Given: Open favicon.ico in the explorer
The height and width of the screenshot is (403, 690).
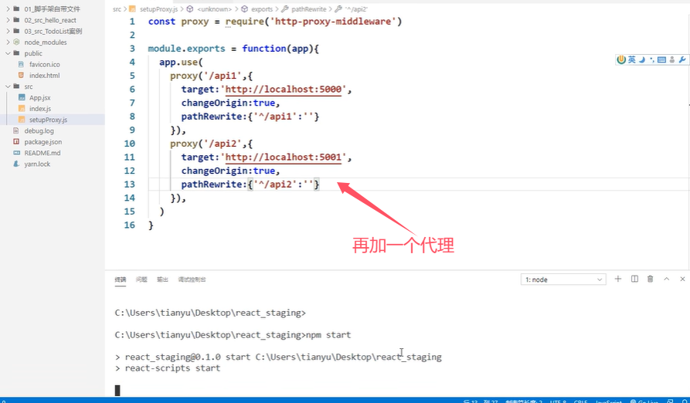Looking at the screenshot, I should coord(45,64).
